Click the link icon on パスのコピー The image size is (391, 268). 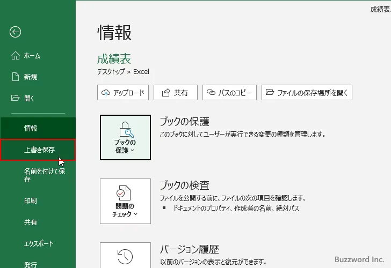pyautogui.click(x=211, y=92)
